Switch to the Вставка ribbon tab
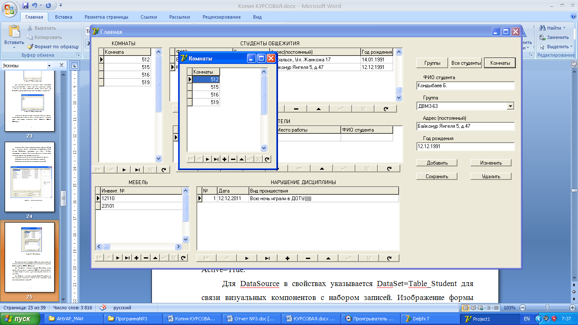The height and width of the screenshot is (325, 578). tap(63, 17)
